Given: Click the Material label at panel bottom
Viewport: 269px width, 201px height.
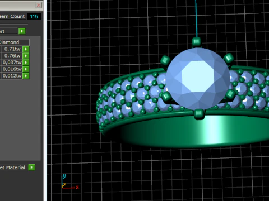Looking at the screenshot, I should click(x=13, y=167).
